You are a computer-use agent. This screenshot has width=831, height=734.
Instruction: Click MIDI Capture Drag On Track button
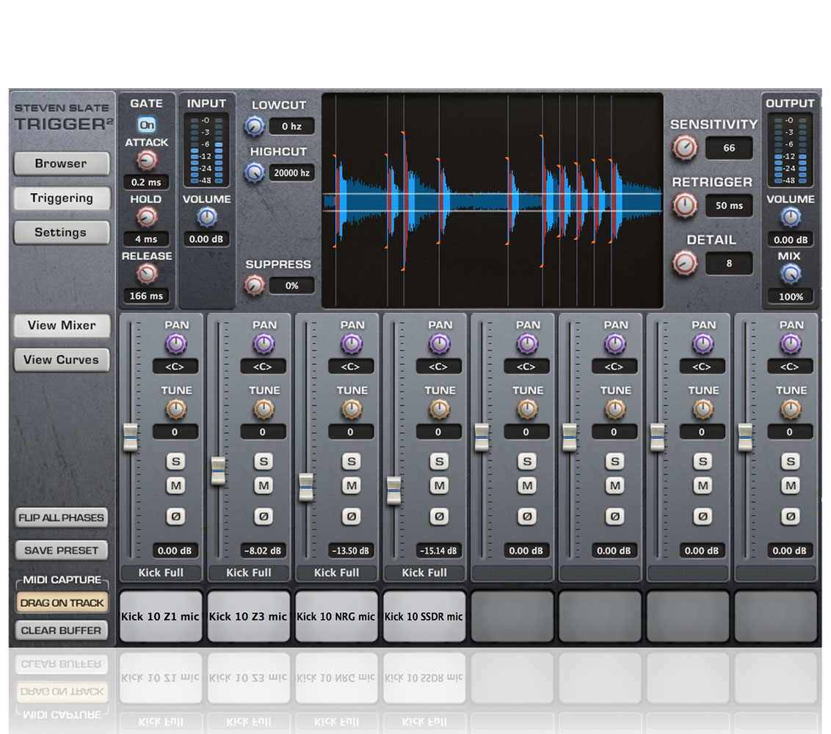click(x=62, y=603)
